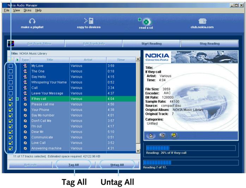Click the CD disc icon for Your Phone
The width and height of the screenshot is (246, 188).
coord(25,110)
